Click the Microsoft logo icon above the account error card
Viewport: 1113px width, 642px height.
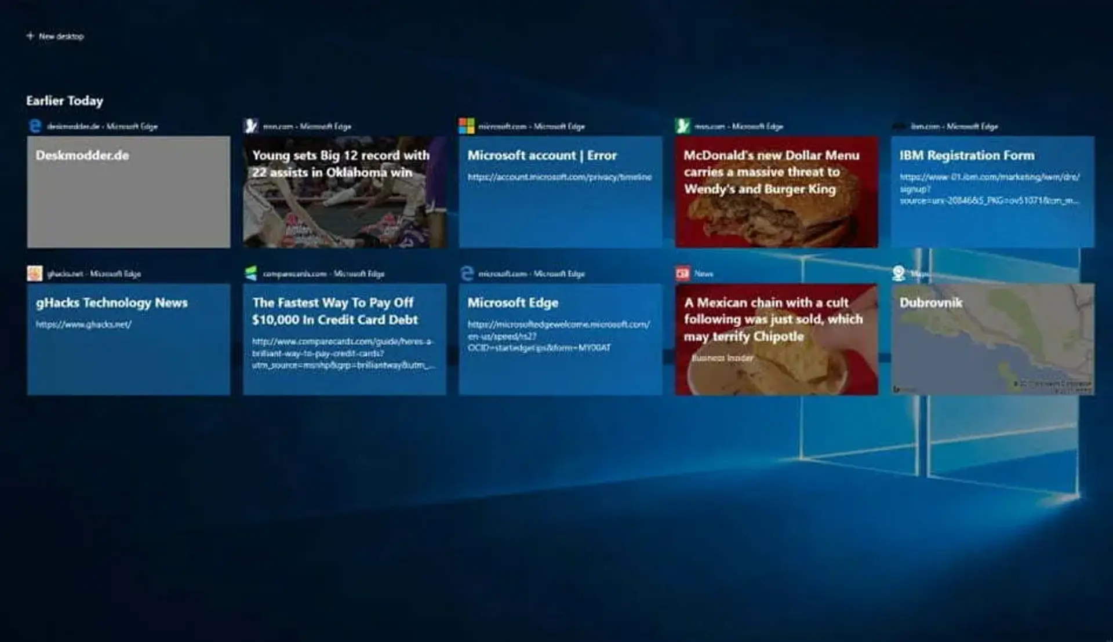(x=467, y=126)
